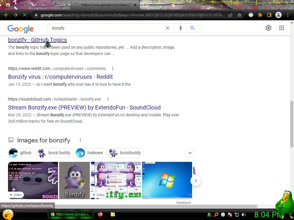
Task: Click soundcloud.com turkeyblaster breadcrumb text
Action: [54, 99]
